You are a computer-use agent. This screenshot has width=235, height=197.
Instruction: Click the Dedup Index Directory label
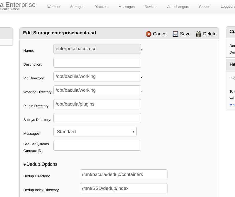[x=41, y=190]
